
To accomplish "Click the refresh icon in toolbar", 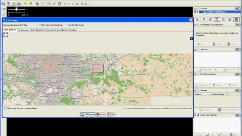I will (59, 3).
